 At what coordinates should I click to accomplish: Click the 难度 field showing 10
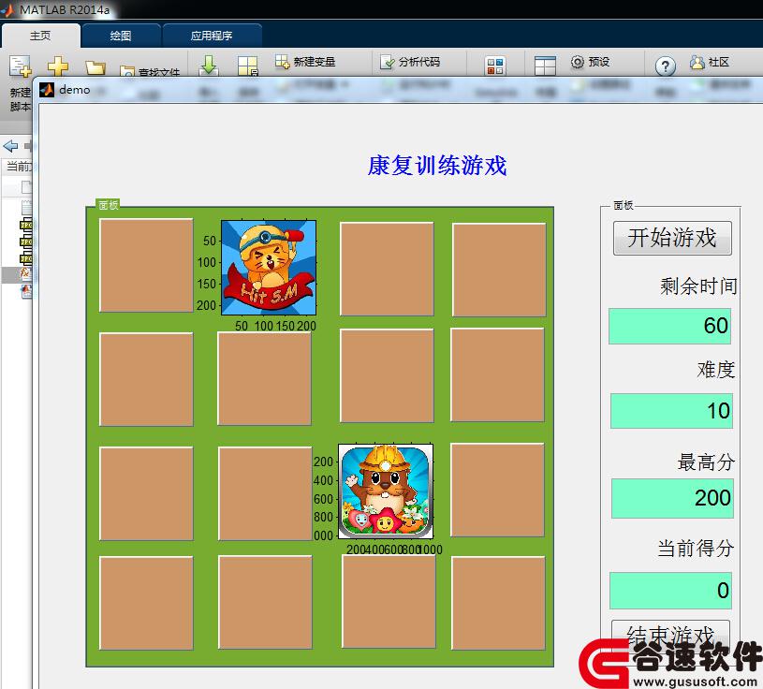tap(671, 411)
